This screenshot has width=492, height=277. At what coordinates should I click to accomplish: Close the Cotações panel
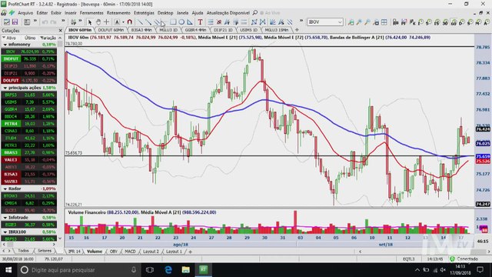(x=61, y=31)
